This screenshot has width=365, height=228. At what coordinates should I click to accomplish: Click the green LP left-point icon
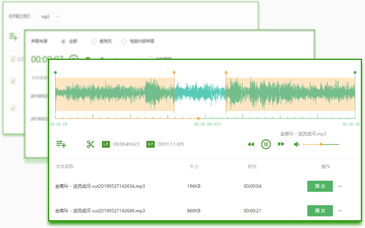tap(105, 144)
